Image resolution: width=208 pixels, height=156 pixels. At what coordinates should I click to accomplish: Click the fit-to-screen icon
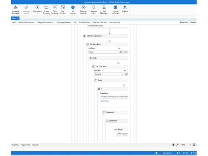[194, 145]
